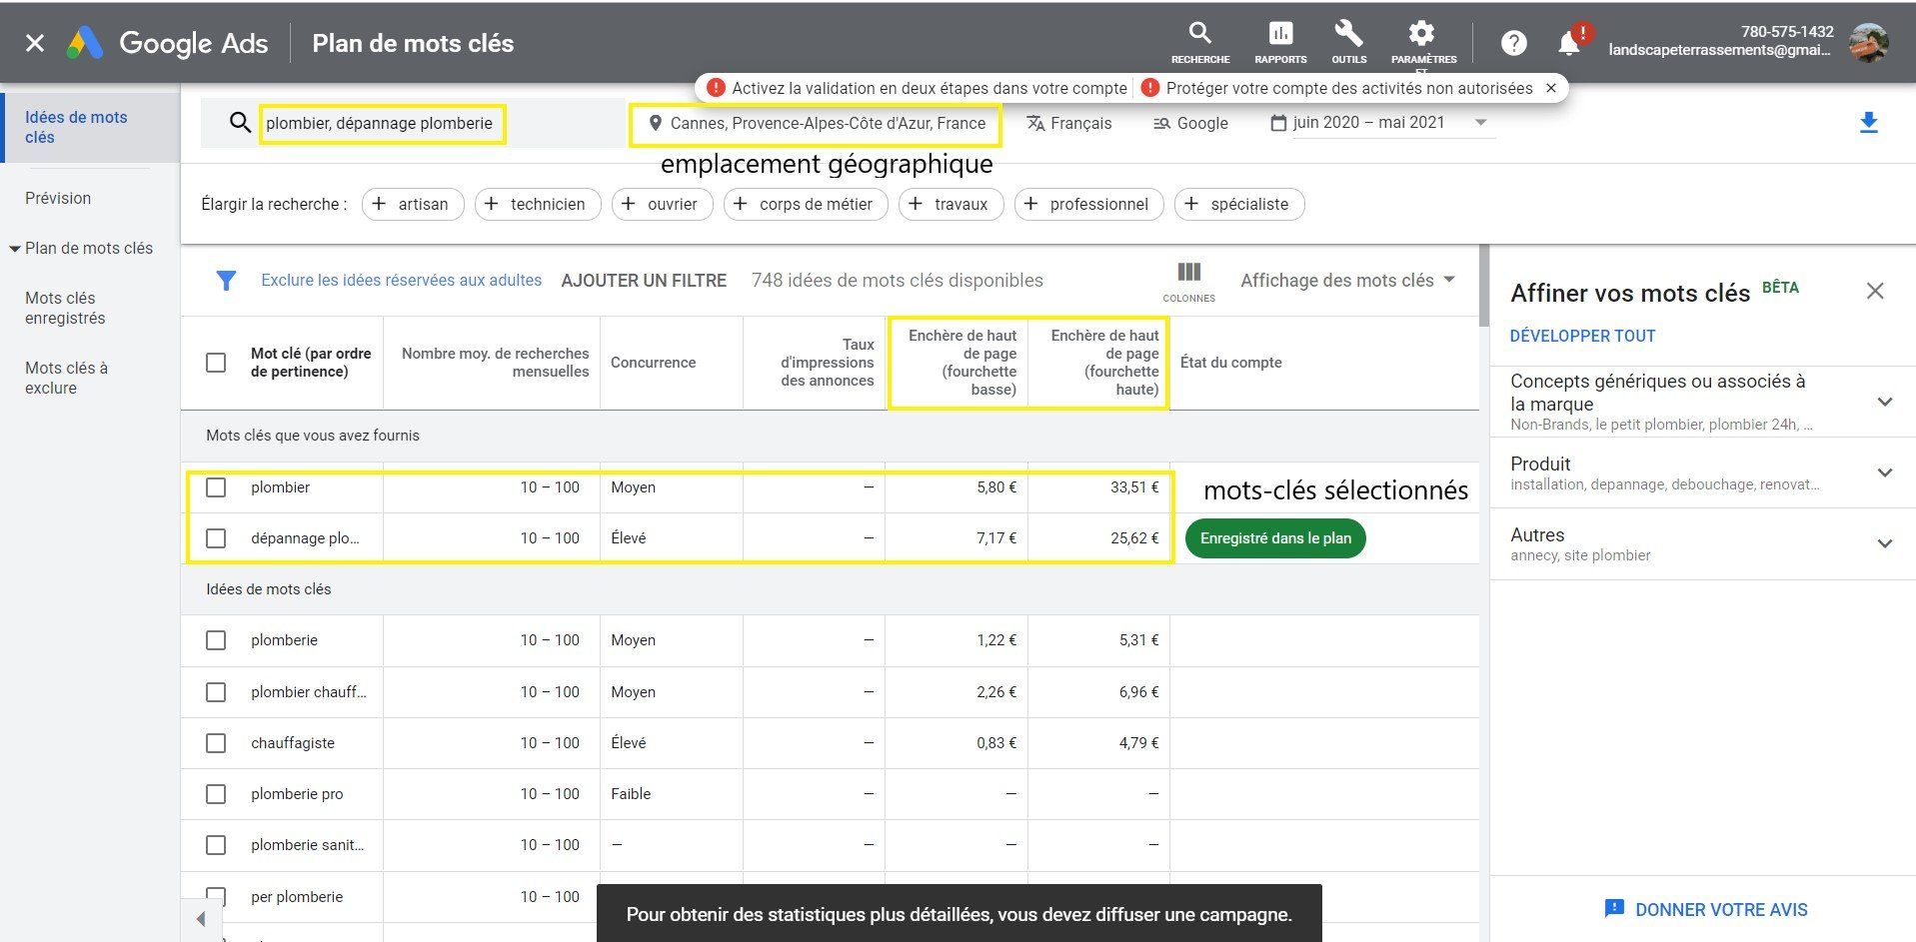The width and height of the screenshot is (1916, 942).
Task: Open the Paramètres gear icon
Action: click(1421, 33)
